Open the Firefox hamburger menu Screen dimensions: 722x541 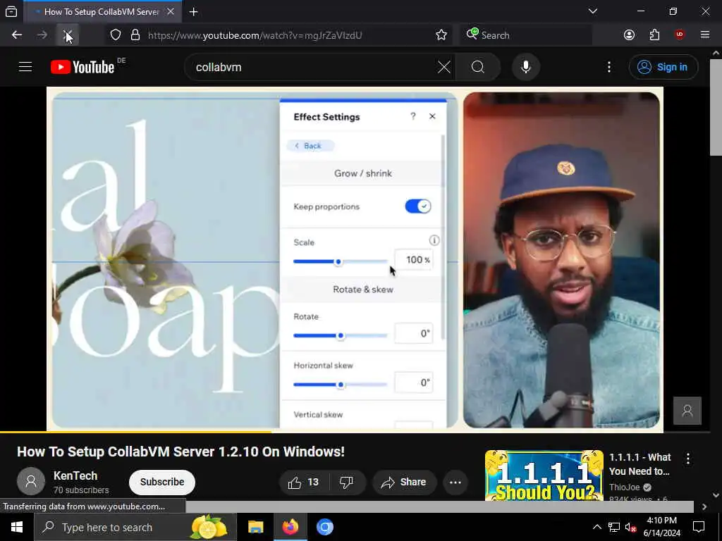coord(704,35)
